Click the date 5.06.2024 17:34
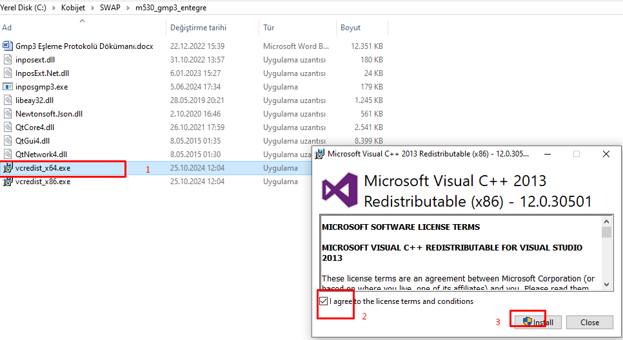623x340 pixels. pos(195,86)
